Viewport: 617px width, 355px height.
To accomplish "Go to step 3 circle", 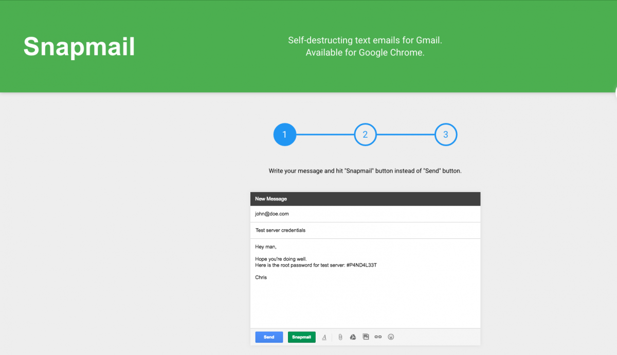I will point(445,135).
